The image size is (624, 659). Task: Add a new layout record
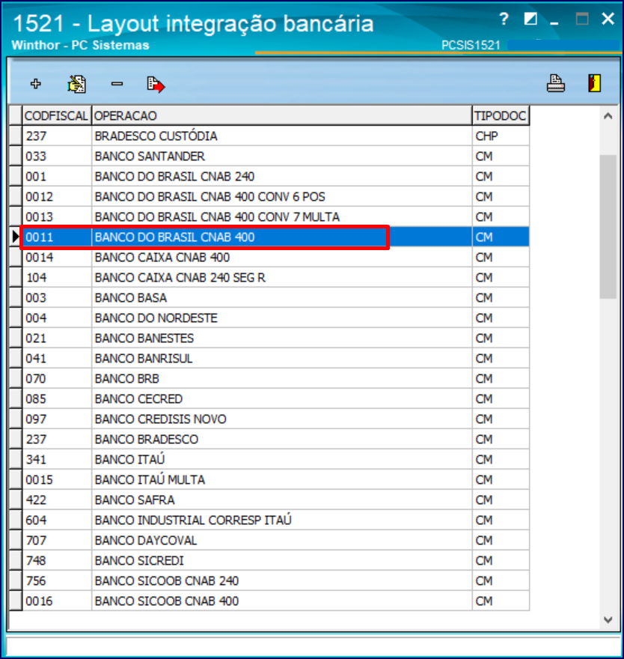coord(35,84)
